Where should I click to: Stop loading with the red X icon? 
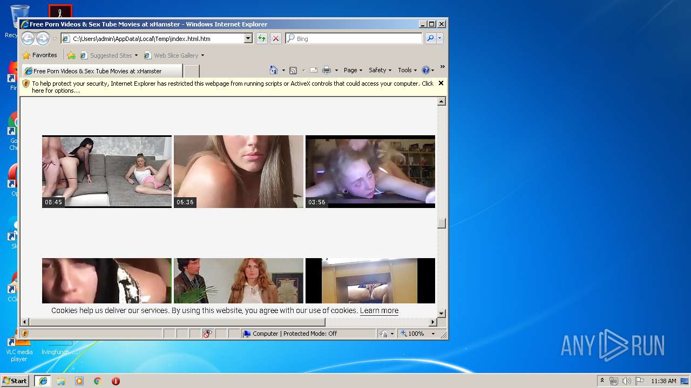276,38
